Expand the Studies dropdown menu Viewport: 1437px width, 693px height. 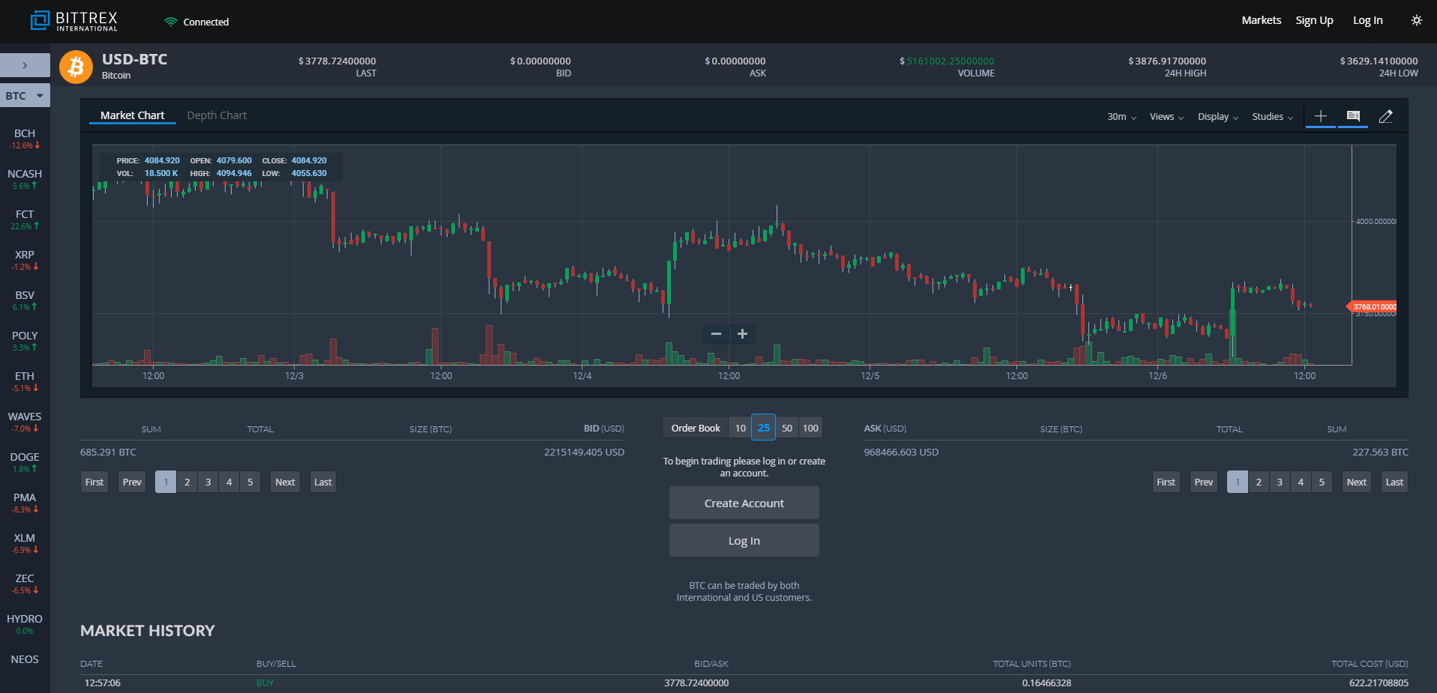[x=1272, y=117]
